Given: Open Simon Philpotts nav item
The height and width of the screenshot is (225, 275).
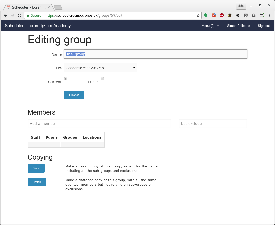Looking at the screenshot, I should (x=239, y=26).
